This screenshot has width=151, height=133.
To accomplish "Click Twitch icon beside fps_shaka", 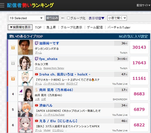I will click(x=36, y=59).
